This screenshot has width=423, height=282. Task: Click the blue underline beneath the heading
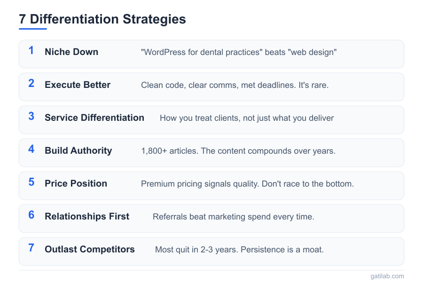(x=33, y=29)
